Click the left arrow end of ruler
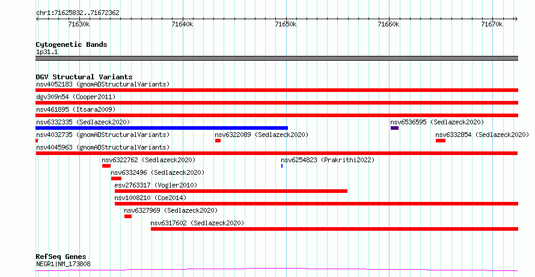The width and height of the screenshot is (535, 277). point(37,19)
